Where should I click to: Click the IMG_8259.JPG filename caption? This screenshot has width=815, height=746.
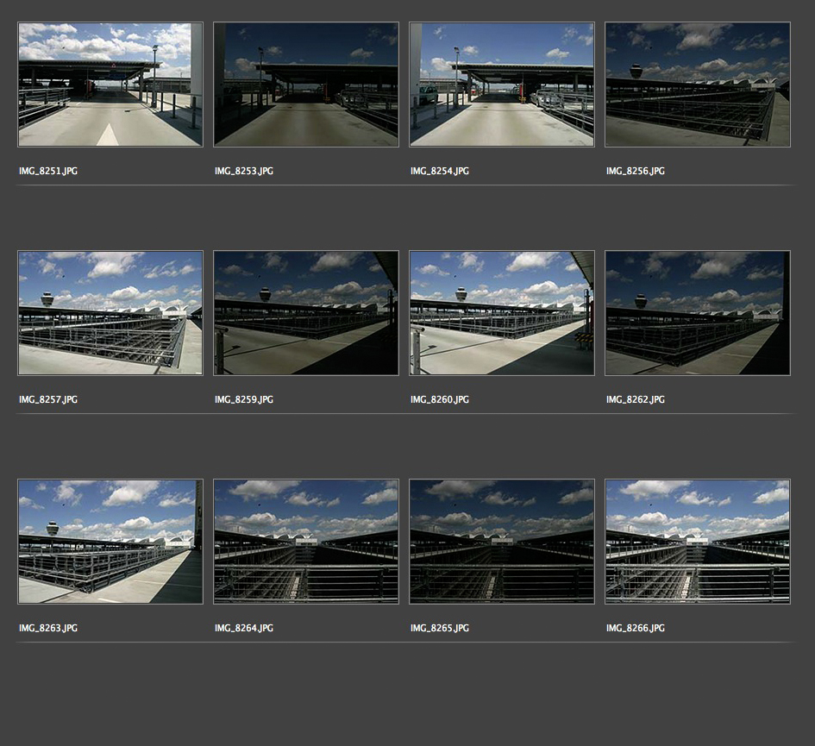[244, 400]
